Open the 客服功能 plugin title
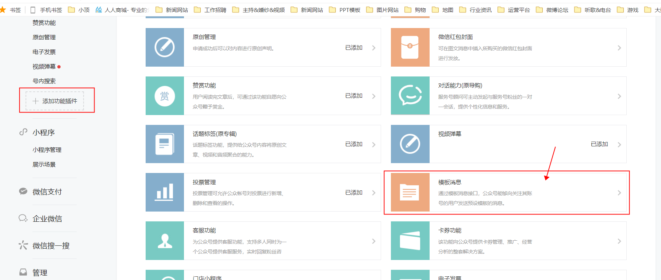 click(x=204, y=230)
